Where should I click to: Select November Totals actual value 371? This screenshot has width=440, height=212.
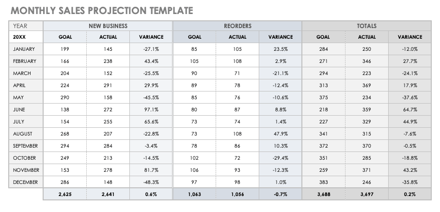(366, 170)
